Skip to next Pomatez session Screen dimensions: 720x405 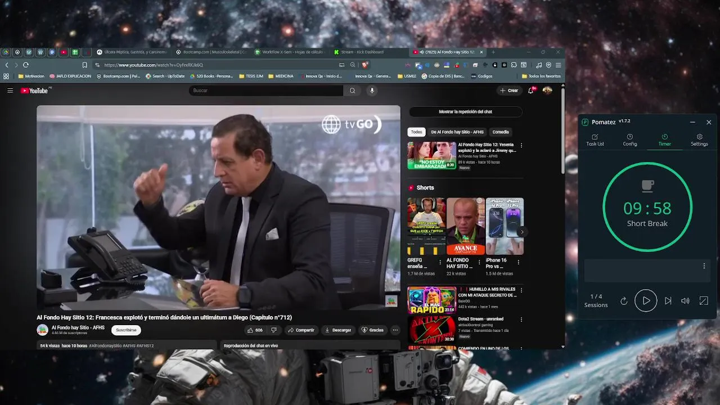[668, 301]
